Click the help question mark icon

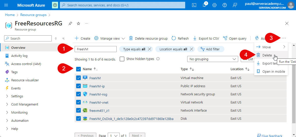pos(225,5)
